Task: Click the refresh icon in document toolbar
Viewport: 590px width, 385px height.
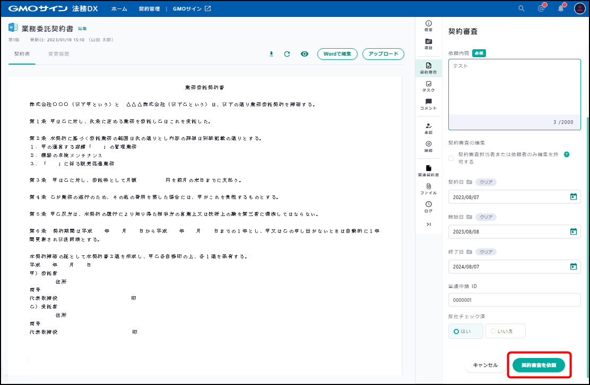Action: [x=287, y=54]
